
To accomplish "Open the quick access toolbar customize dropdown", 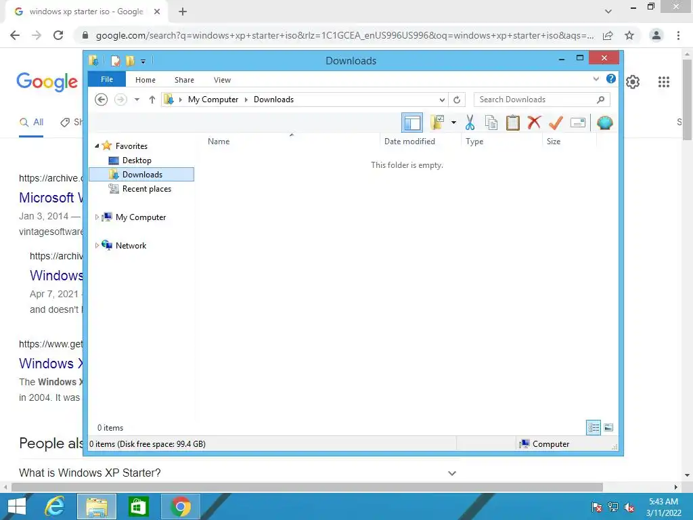I will tap(143, 61).
